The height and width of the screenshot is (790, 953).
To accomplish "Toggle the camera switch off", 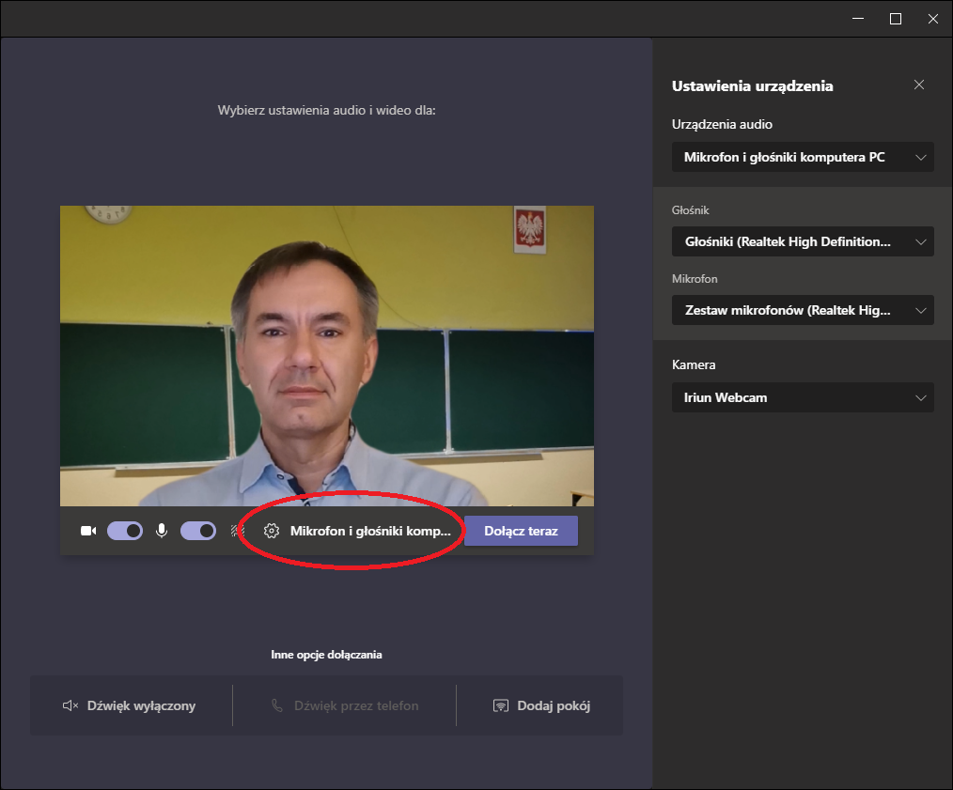I will [x=124, y=531].
